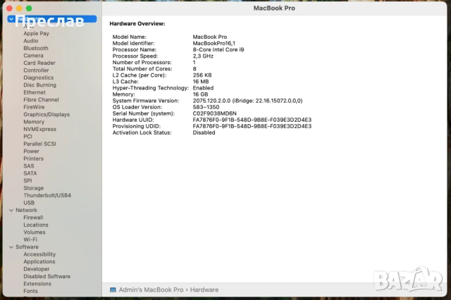
Task: Open Firewall under Network
Action: coord(33,218)
